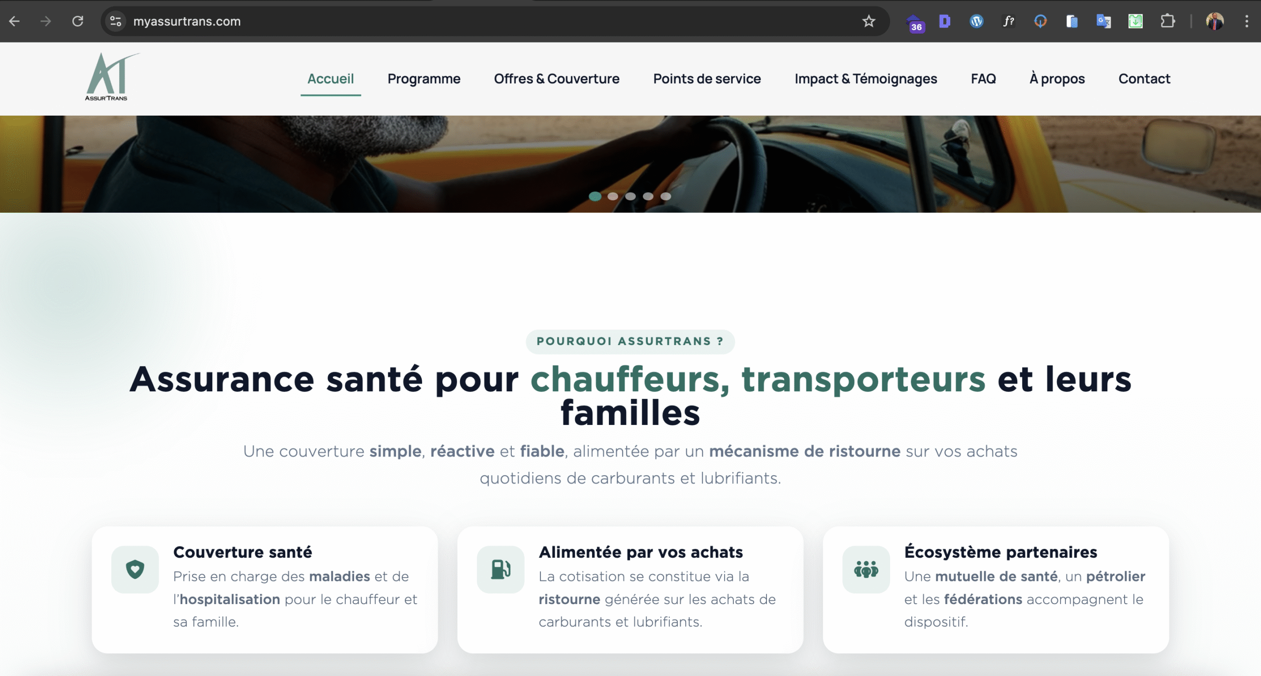Open the WordPress extension icon
The image size is (1261, 676).
976,21
